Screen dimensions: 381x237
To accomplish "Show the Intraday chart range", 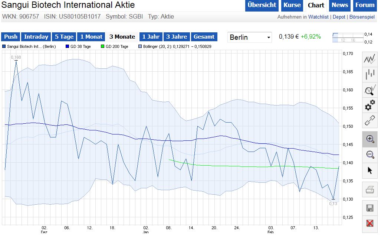I will [x=36, y=37].
